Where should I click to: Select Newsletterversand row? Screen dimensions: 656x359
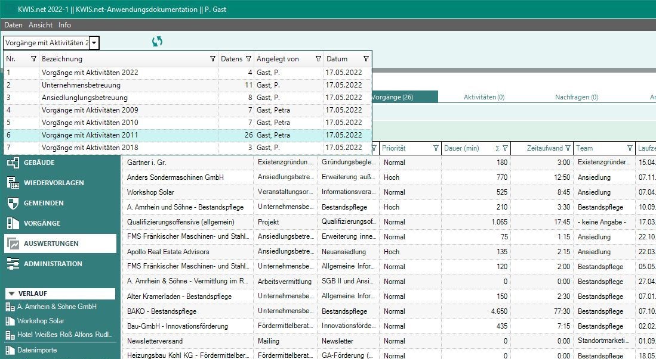(389, 341)
